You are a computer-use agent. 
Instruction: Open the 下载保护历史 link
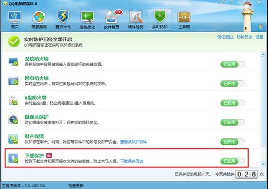tap(132, 161)
